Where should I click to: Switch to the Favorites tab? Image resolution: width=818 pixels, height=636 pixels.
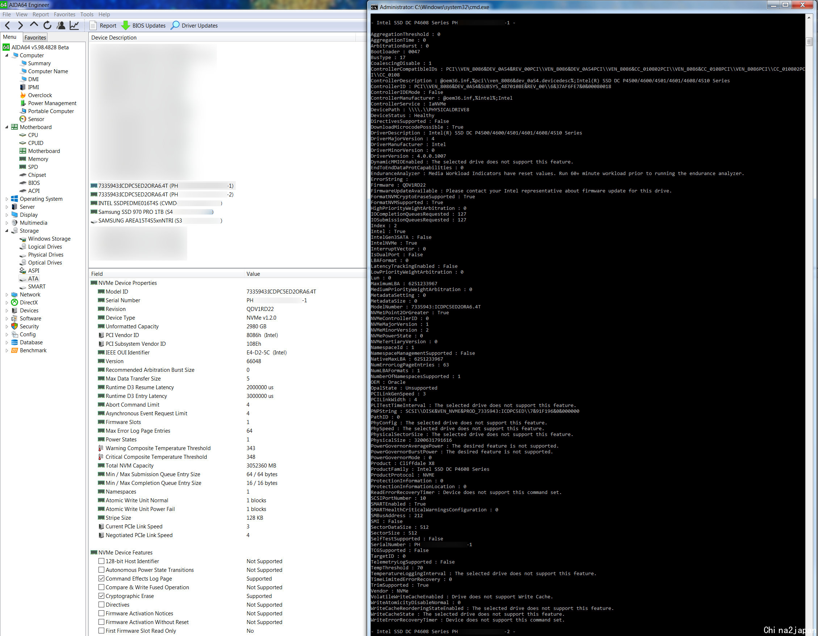pyautogui.click(x=35, y=37)
